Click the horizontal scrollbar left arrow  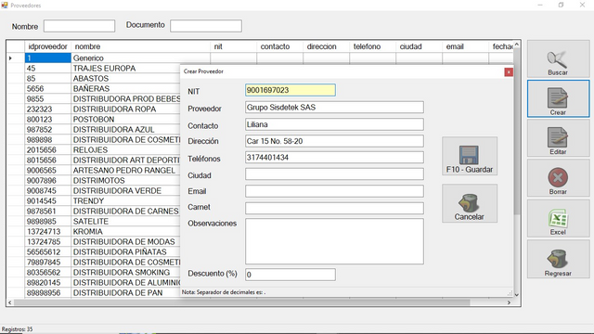click(x=10, y=302)
